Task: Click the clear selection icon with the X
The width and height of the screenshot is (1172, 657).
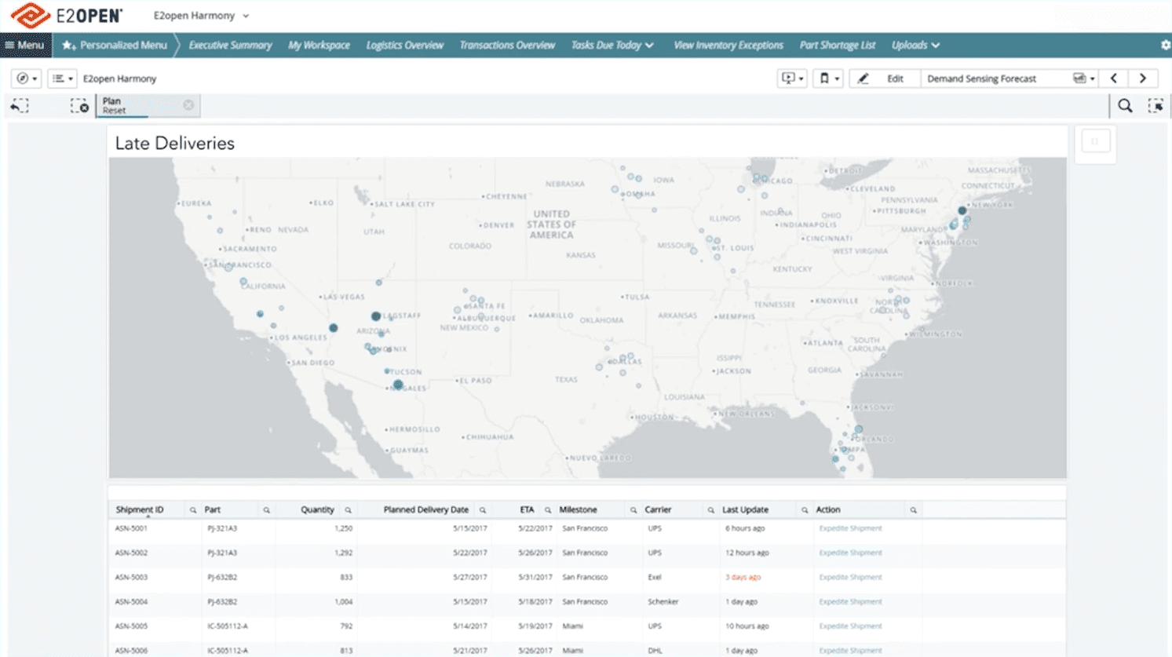Action: click(x=81, y=105)
